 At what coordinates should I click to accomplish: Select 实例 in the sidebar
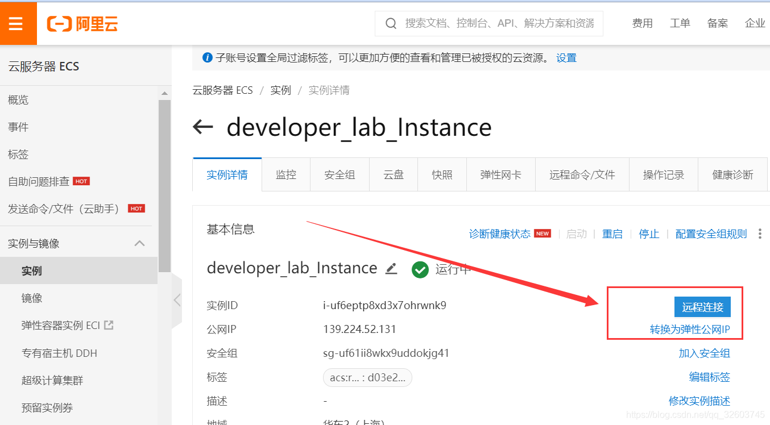coord(78,270)
